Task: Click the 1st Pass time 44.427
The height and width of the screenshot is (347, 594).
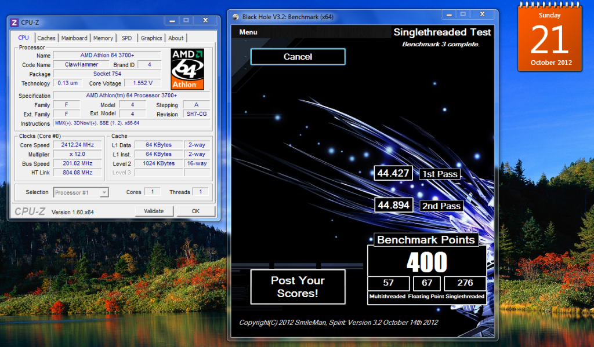Action: point(393,173)
